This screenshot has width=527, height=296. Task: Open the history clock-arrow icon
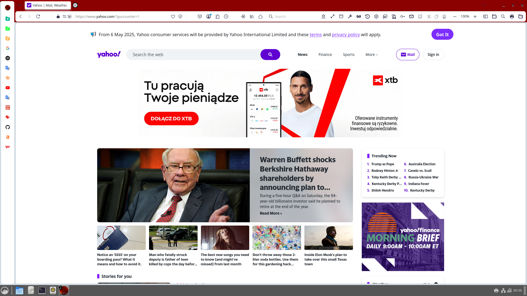(x=367, y=16)
